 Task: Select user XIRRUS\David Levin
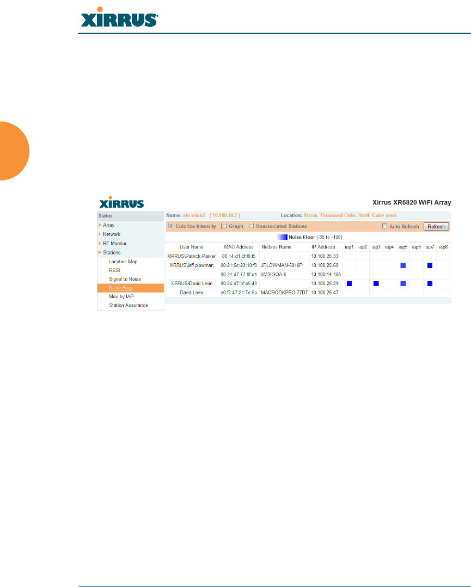coord(192,283)
